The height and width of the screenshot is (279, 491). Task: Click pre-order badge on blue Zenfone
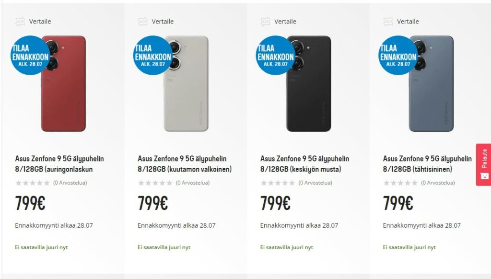point(398,56)
